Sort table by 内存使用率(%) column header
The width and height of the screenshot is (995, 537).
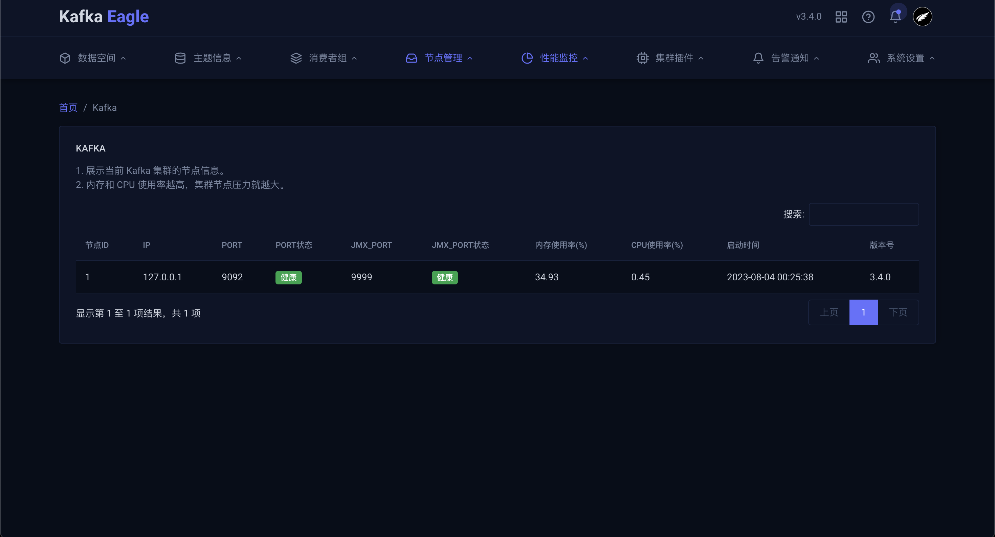[561, 245]
